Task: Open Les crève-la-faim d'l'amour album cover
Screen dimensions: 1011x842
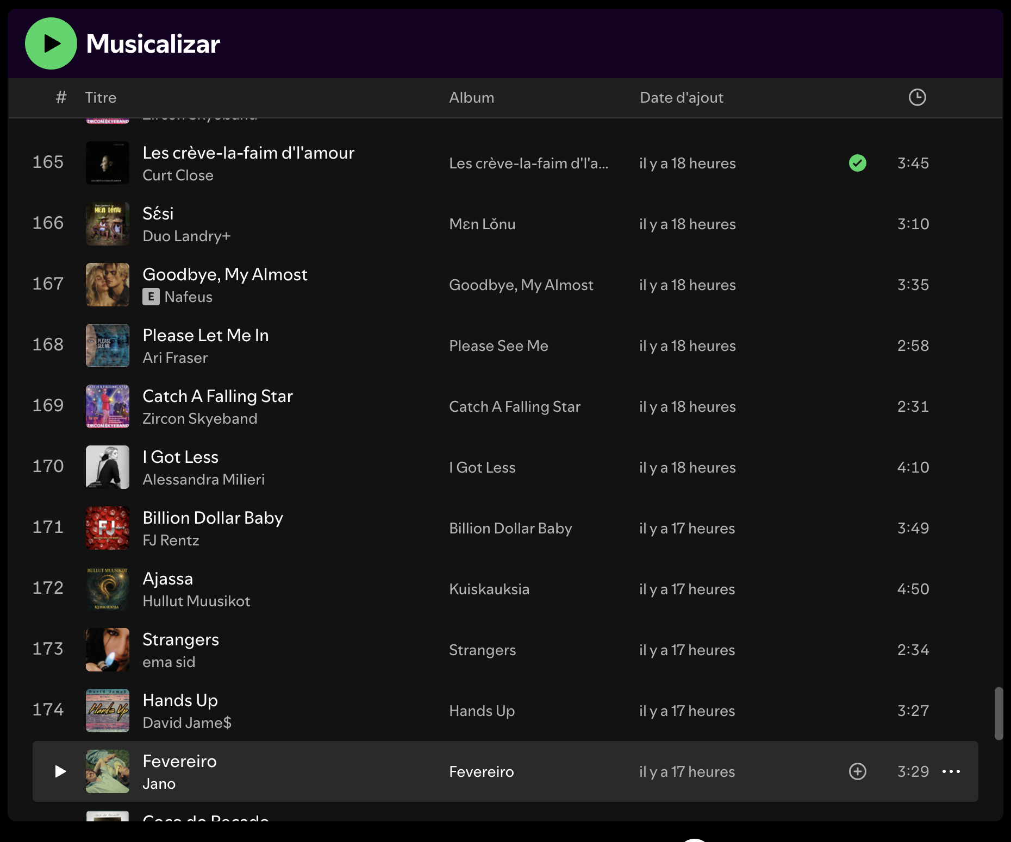Action: click(x=108, y=163)
